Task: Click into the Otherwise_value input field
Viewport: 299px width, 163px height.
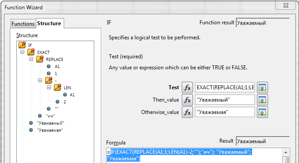Action: tap(225, 112)
